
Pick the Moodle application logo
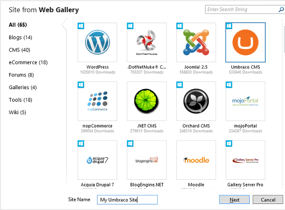(196, 160)
